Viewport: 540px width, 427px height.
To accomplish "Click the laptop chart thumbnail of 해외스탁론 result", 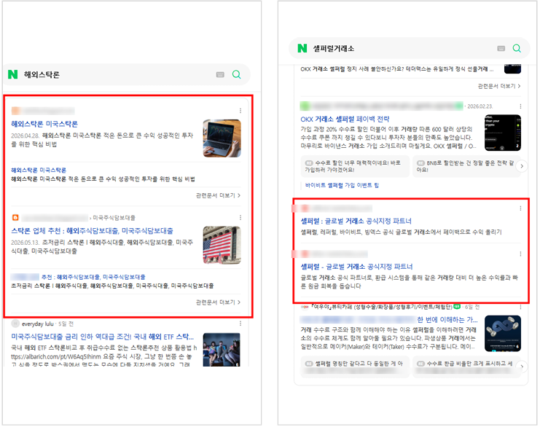I will click(x=222, y=138).
